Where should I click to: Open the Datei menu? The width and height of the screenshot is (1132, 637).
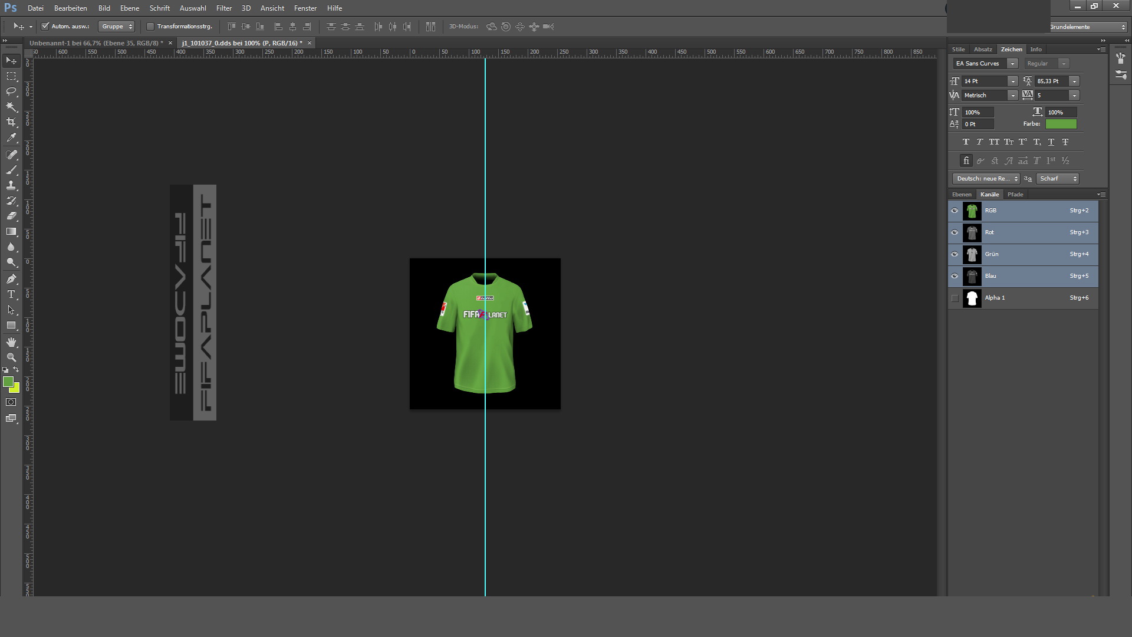35,8
